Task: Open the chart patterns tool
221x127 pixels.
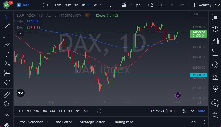Action: pos(7,63)
